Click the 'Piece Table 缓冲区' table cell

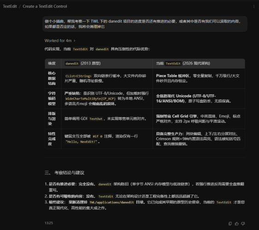coord(199,79)
